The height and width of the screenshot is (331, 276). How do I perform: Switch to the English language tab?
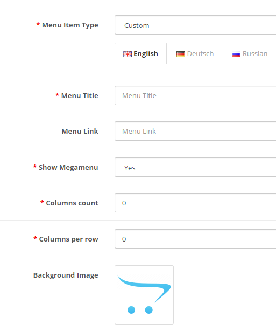[141, 53]
